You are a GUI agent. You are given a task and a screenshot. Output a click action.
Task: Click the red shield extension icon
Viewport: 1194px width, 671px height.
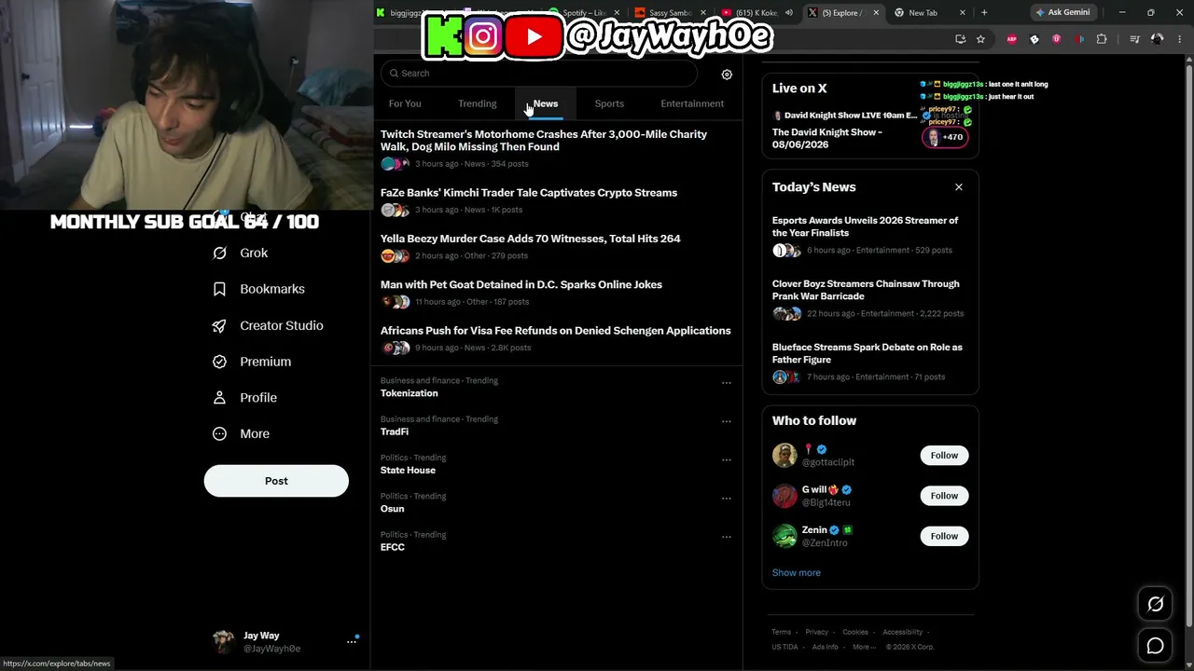point(1057,39)
